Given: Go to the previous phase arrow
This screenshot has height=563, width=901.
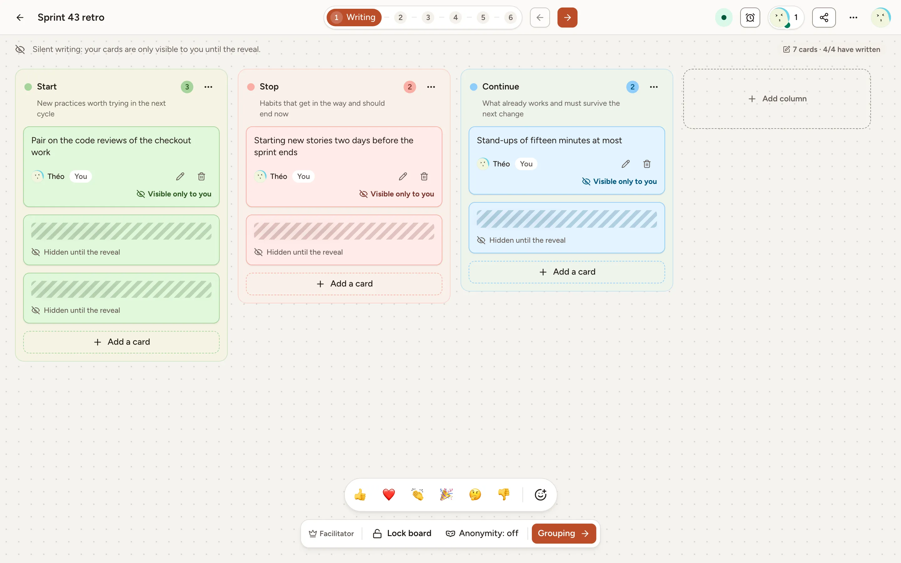Looking at the screenshot, I should click(x=540, y=18).
